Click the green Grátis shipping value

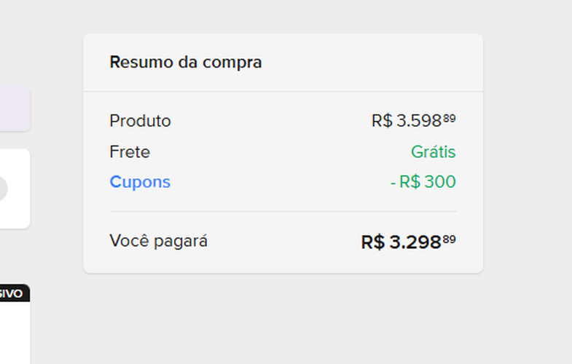tap(433, 152)
